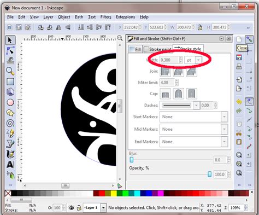Select Butt cap style
Screen dimensions: 259x215
tap(165, 94)
